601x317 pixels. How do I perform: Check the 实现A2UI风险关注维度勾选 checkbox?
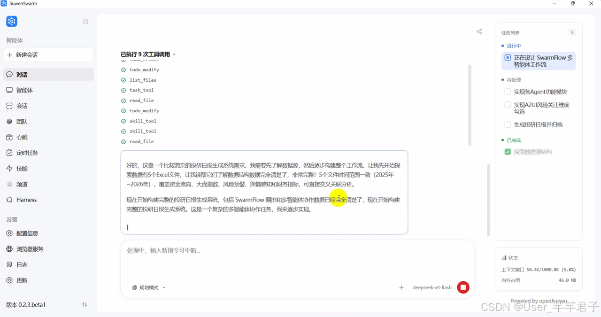point(508,105)
